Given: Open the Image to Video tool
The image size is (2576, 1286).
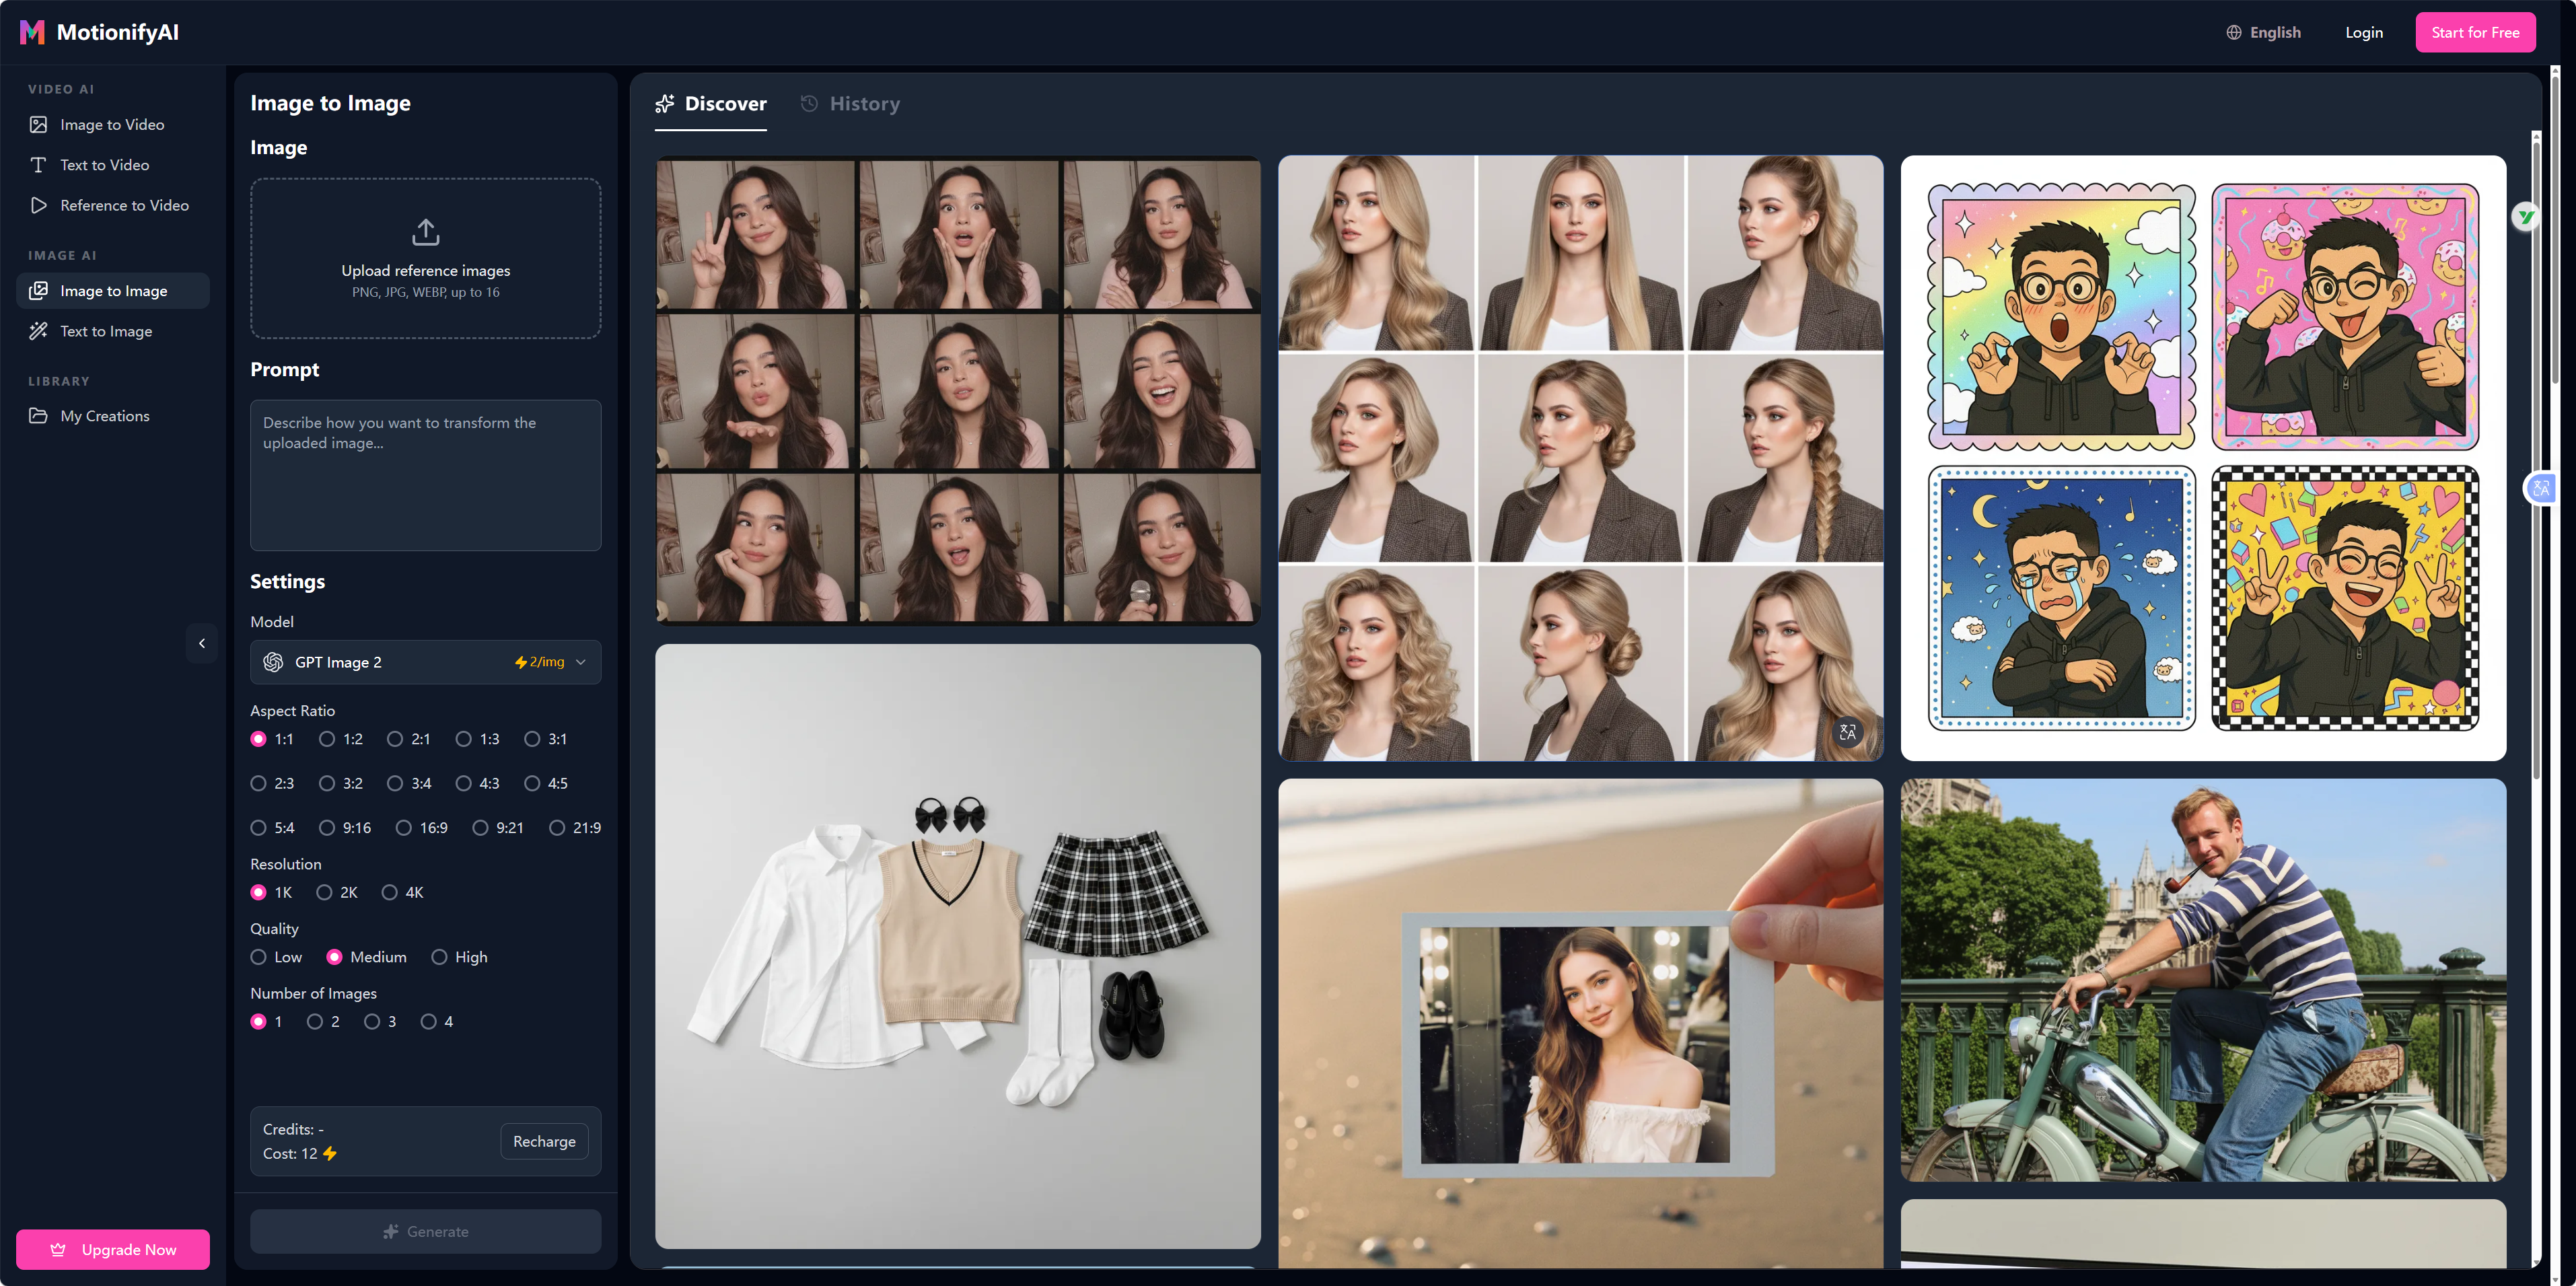Looking at the screenshot, I should point(111,124).
